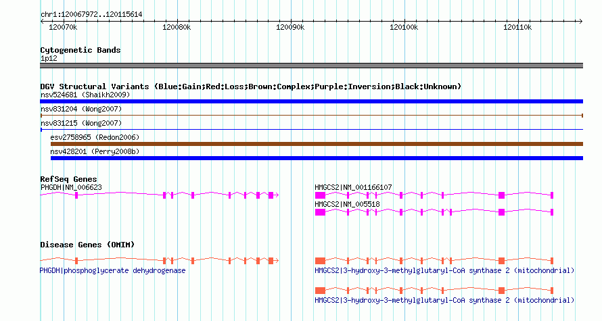Click the 1p12 band label
The image size is (602, 321).
point(49,59)
